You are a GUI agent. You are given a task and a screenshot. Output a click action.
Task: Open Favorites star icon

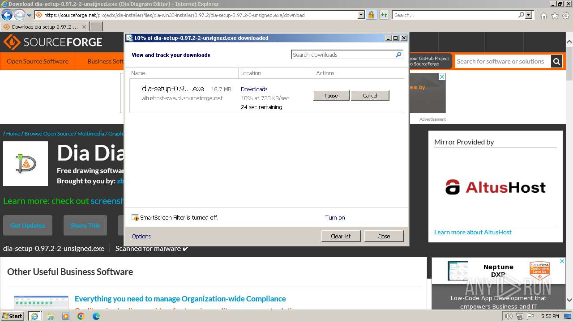point(555,16)
